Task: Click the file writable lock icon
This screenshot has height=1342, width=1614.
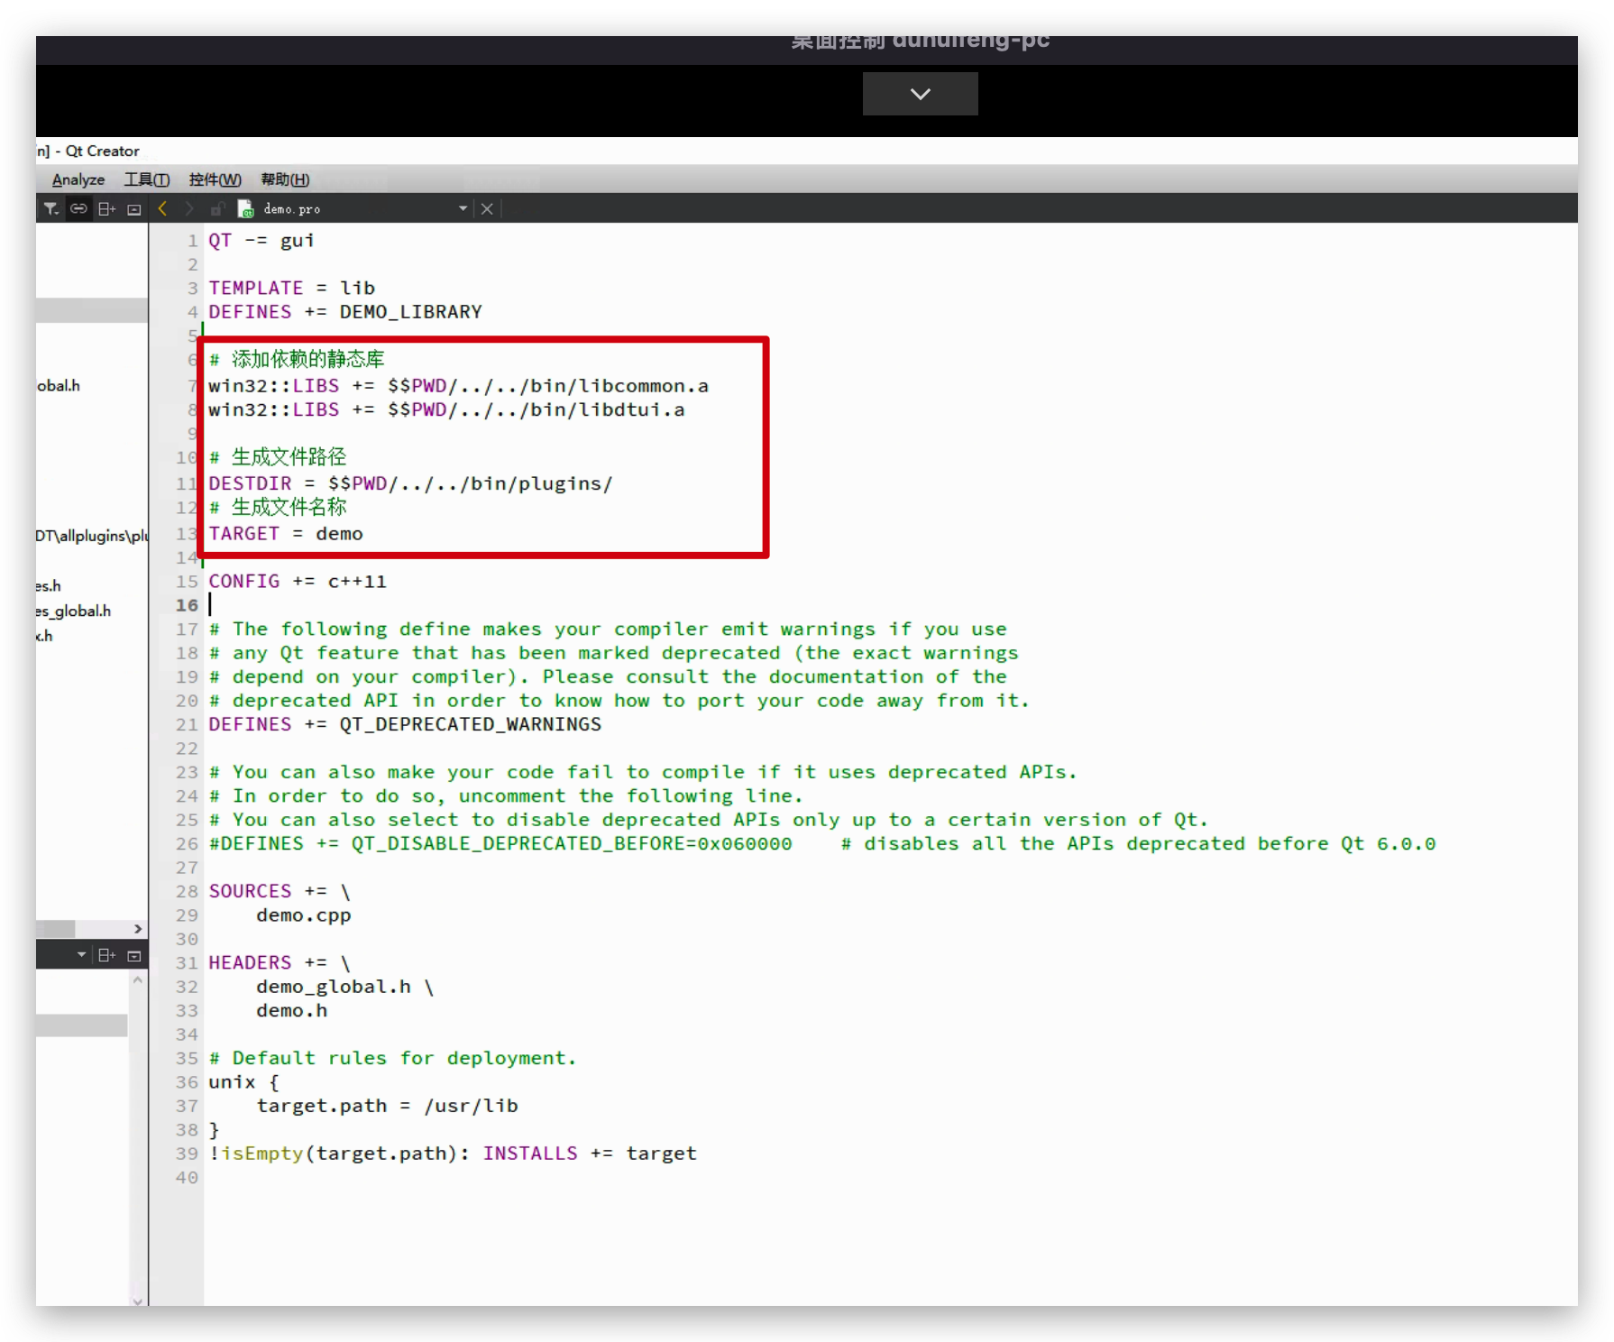Action: [x=216, y=208]
